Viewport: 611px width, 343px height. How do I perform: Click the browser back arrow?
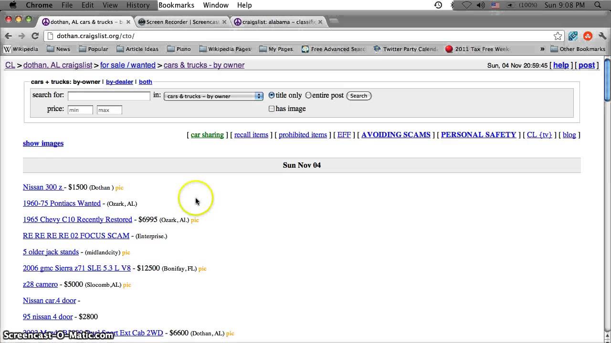[8, 36]
